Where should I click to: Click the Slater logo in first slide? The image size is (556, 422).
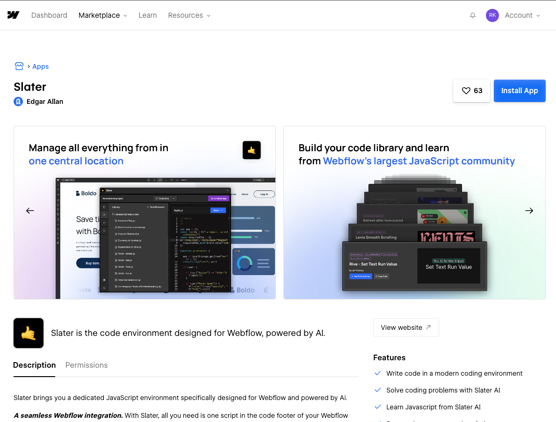click(x=252, y=150)
